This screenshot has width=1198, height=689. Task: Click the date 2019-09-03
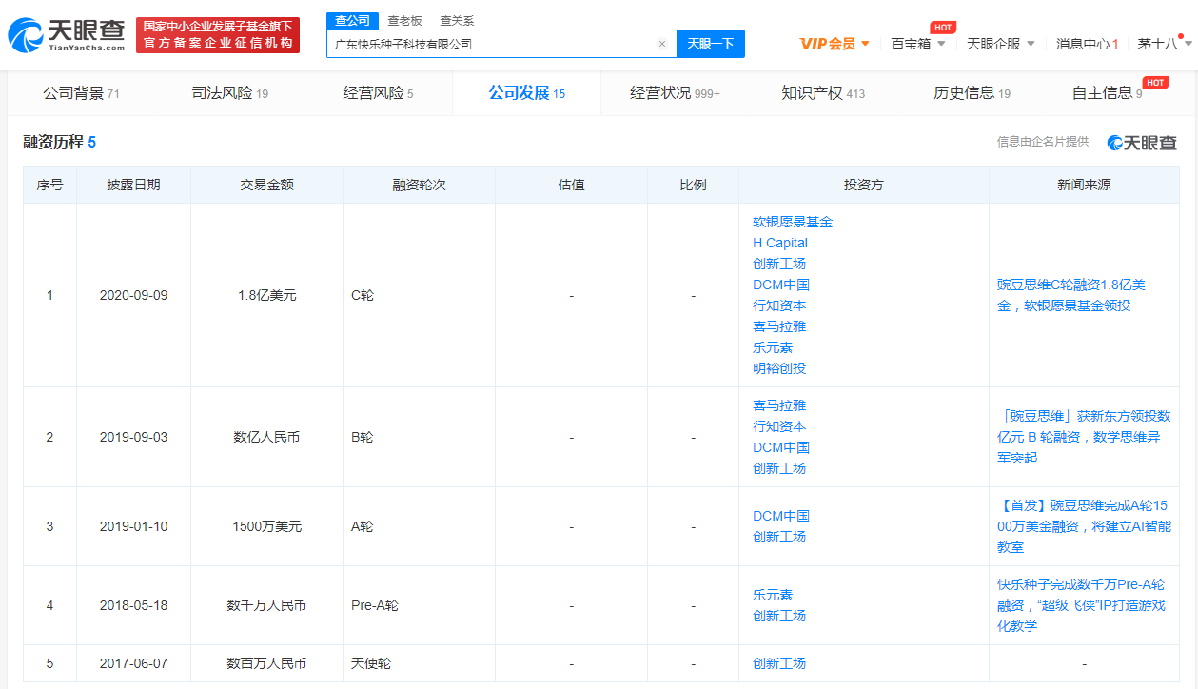coord(133,437)
